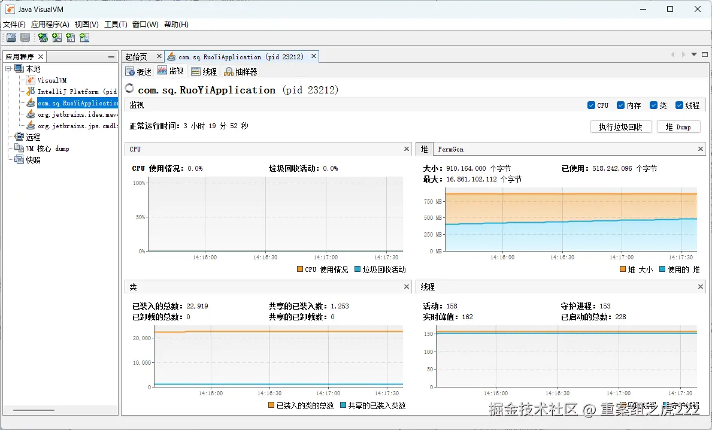Click the IntelliJ Platform node icon
Image resolution: width=712 pixels, height=430 pixels.
click(x=31, y=91)
